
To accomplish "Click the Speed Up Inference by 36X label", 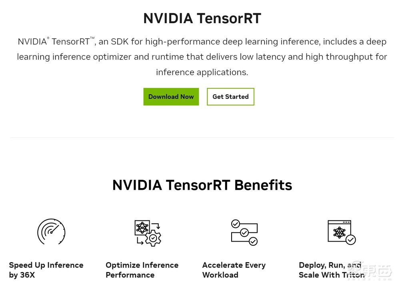I will pos(46,270).
